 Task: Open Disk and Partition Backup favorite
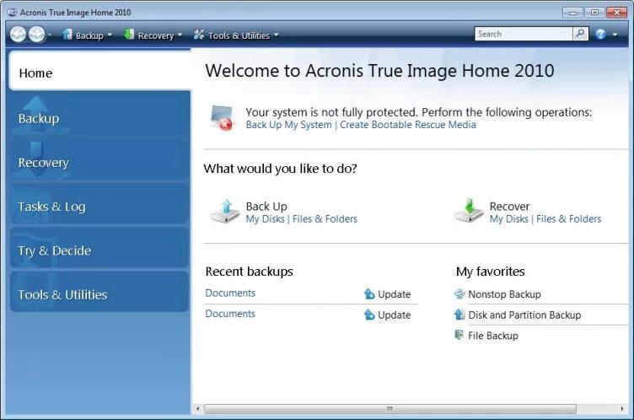click(524, 315)
